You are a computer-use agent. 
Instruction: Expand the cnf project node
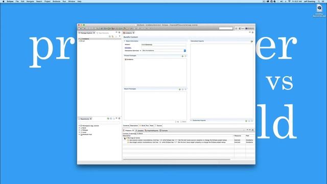(79, 41)
